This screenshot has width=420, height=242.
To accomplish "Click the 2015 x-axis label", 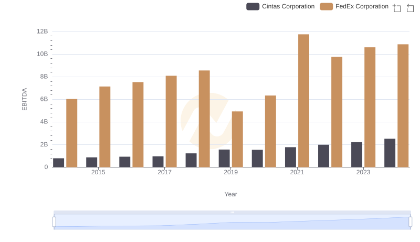I will click(x=98, y=172).
